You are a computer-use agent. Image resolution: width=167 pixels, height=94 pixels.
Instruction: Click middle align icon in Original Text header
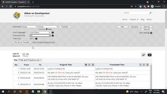tap(89, 65)
